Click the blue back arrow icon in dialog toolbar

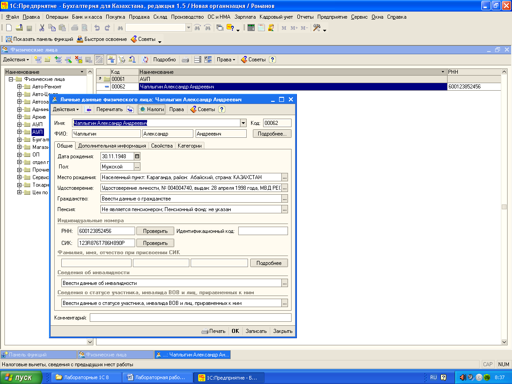[88, 109]
